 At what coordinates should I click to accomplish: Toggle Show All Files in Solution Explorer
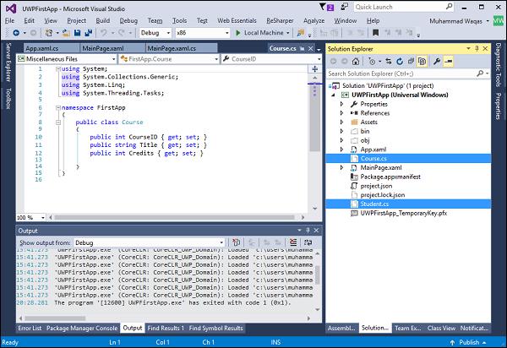pos(422,61)
